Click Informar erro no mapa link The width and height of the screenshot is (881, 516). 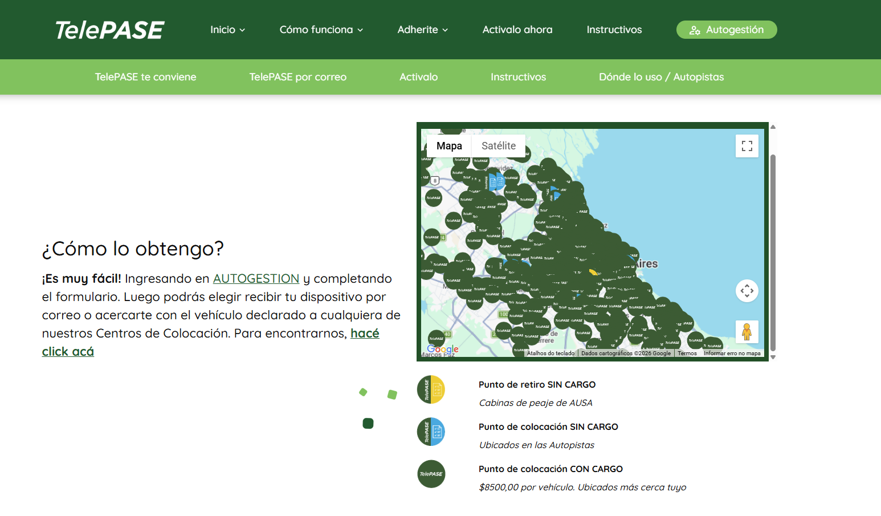click(x=732, y=354)
